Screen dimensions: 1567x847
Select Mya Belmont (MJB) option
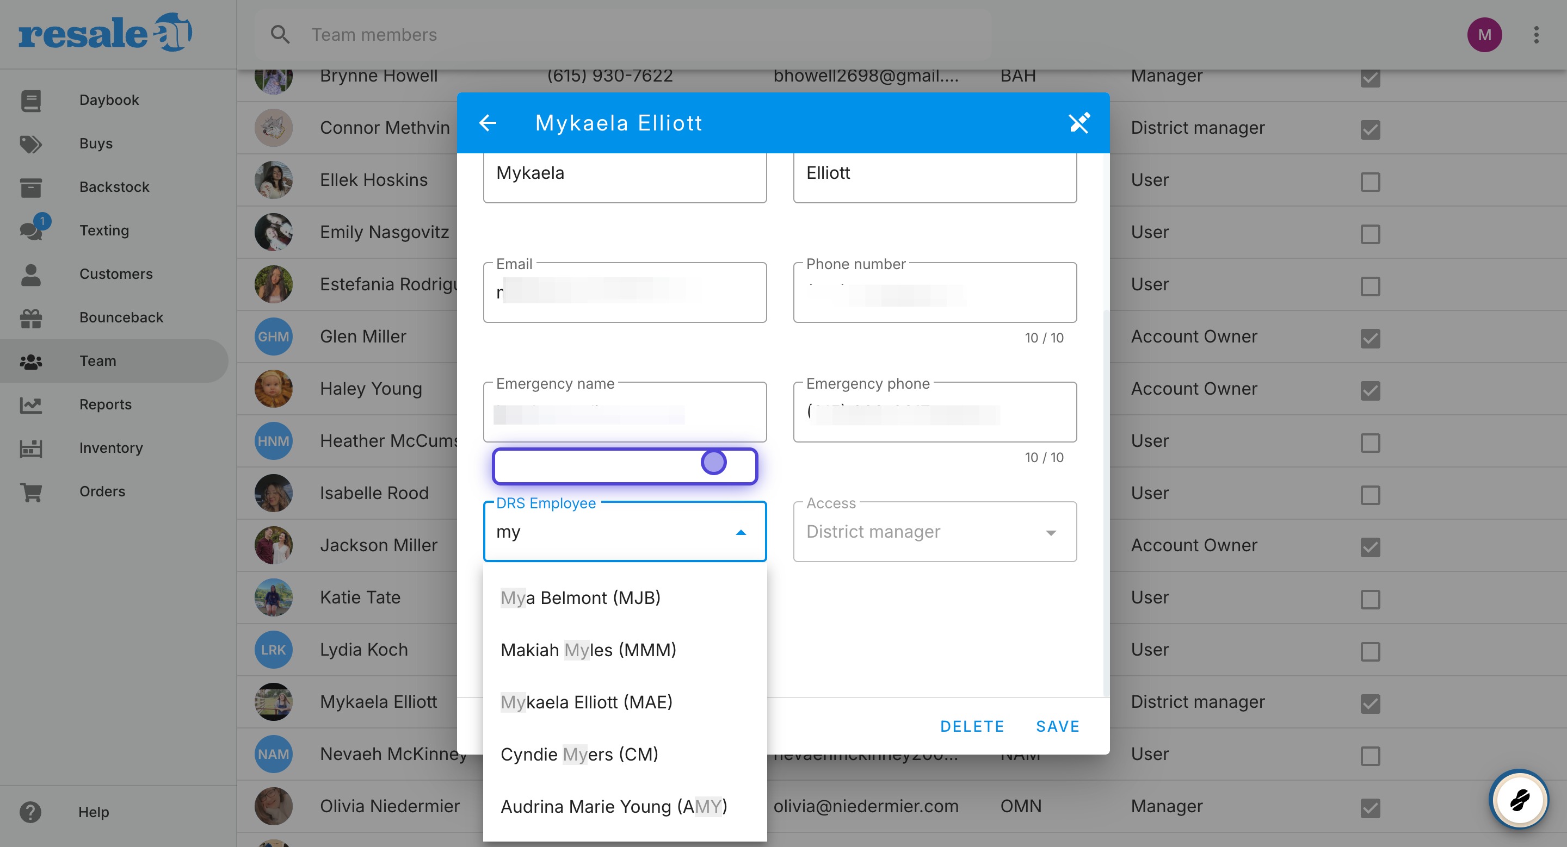625,599
